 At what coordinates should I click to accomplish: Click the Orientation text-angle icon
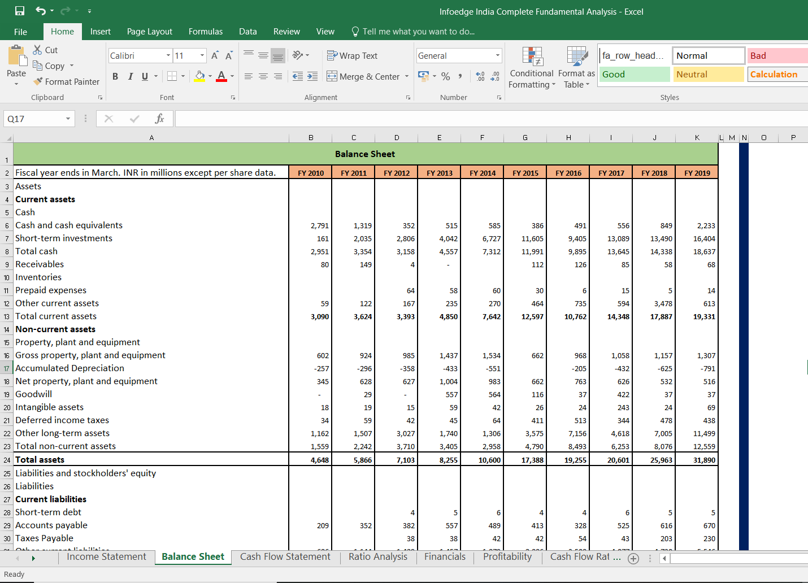point(298,55)
